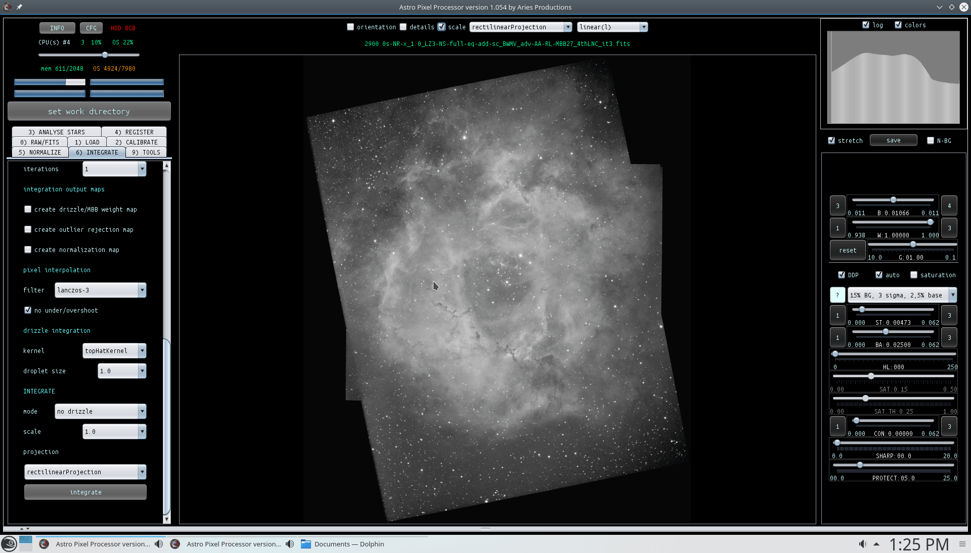Enable the details checkbox

point(403,27)
